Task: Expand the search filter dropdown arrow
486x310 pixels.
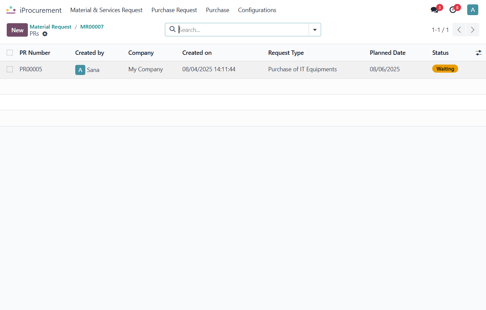Action: click(x=315, y=30)
